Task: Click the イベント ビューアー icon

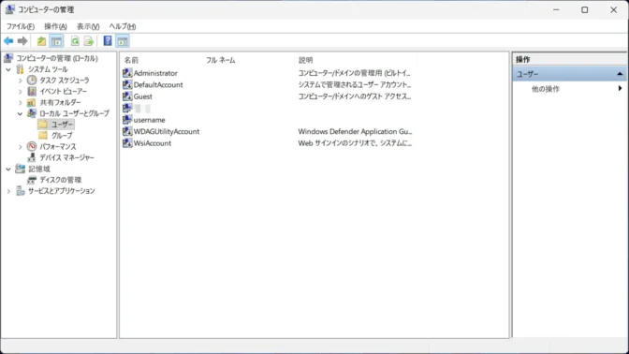Action: (32, 91)
